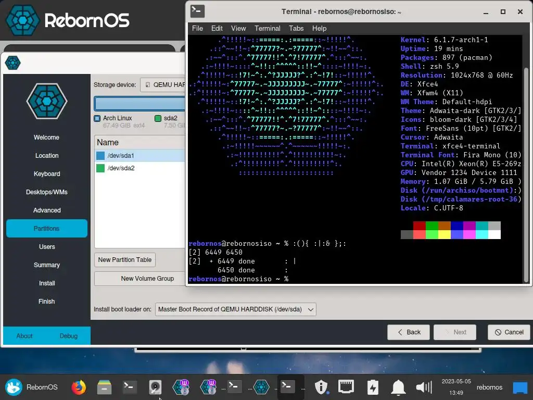
Task: Click the small RebornOS hexagon in installer header
Action: pos(13,63)
